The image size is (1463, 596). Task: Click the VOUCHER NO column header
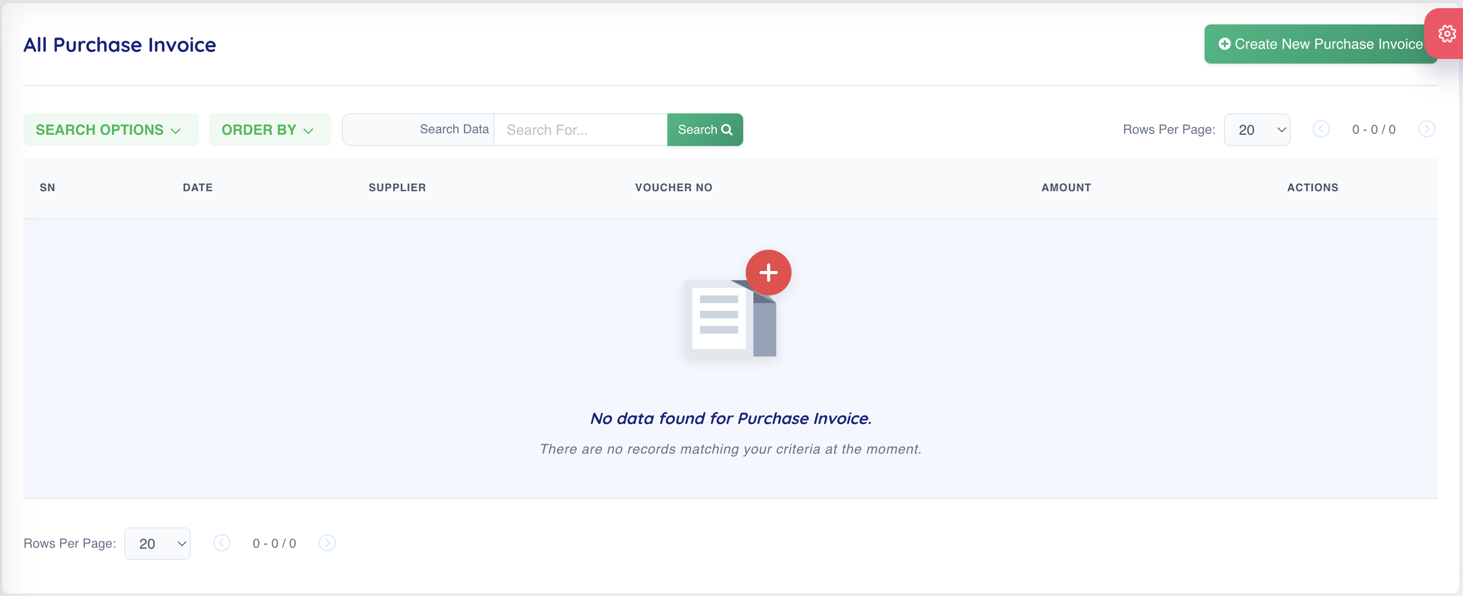(673, 187)
